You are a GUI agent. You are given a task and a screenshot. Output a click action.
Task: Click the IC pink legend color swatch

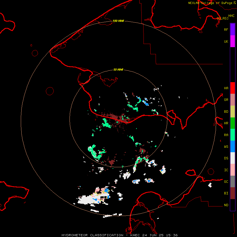click(x=233, y=170)
